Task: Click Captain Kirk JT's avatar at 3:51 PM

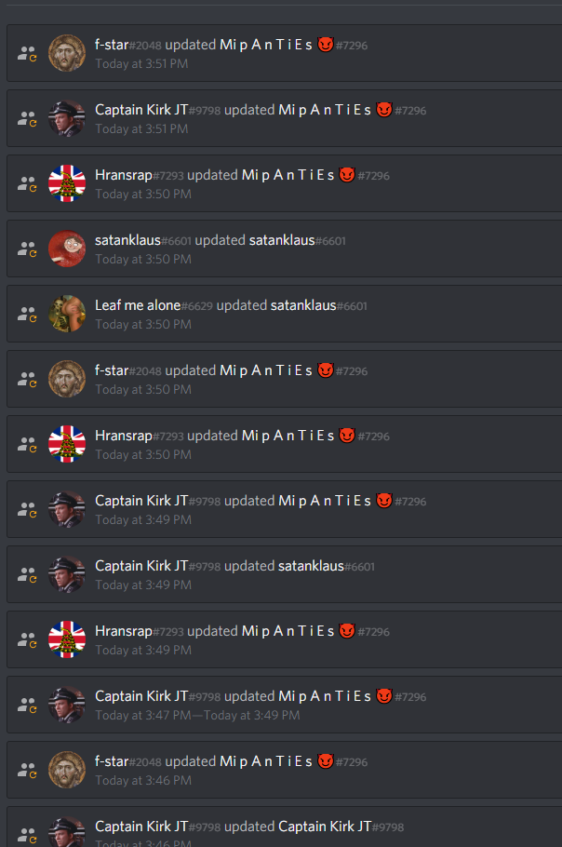Action: pyautogui.click(x=67, y=118)
